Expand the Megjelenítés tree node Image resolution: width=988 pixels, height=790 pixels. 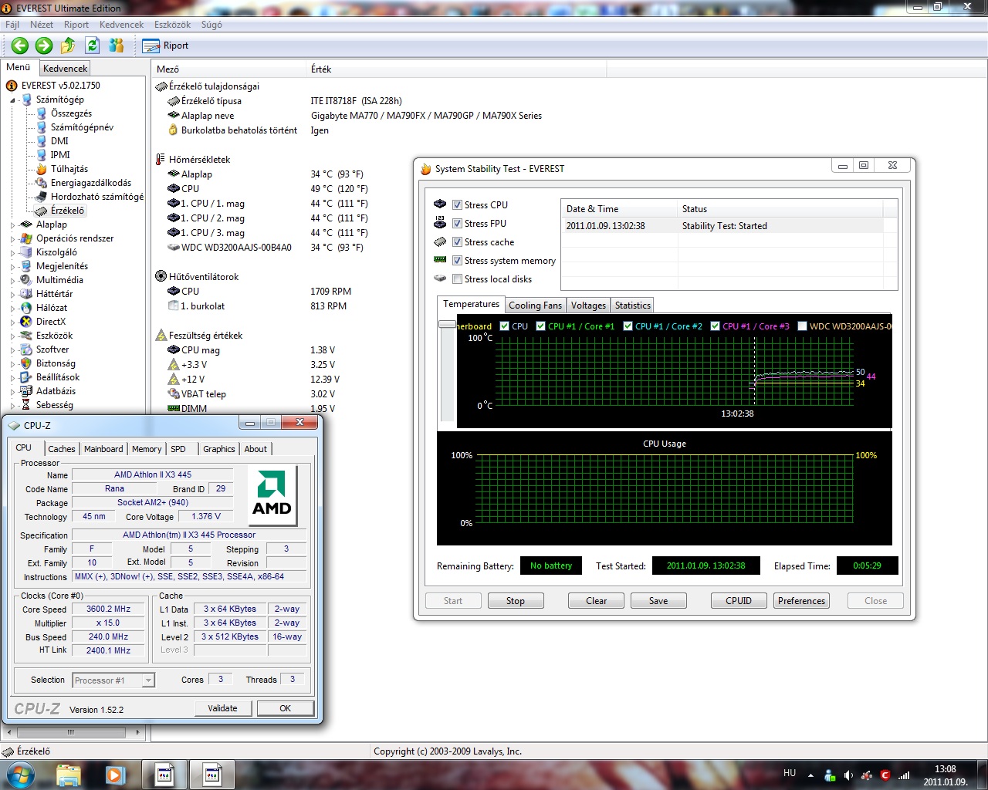pos(13,266)
